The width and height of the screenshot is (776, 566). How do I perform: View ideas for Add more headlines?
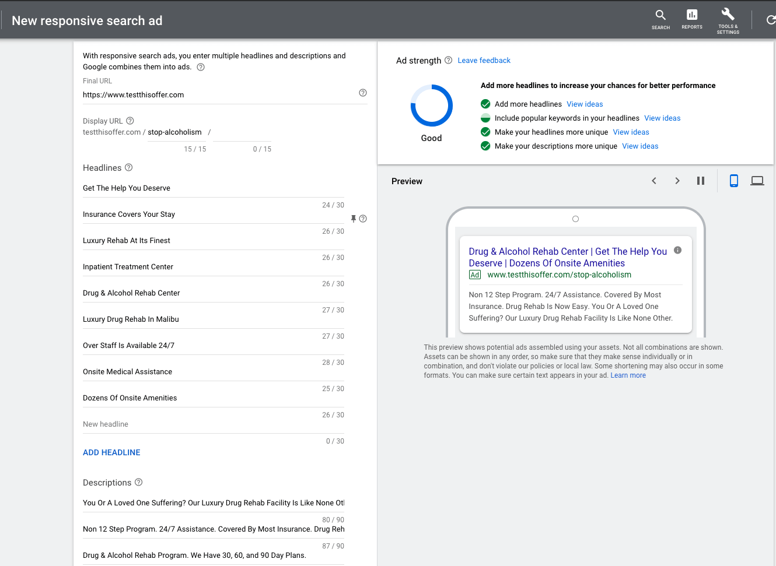coord(585,104)
